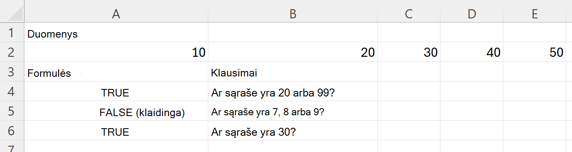Select row 4 header
Screen dimensions: 572x152
pyautogui.click(x=12, y=91)
